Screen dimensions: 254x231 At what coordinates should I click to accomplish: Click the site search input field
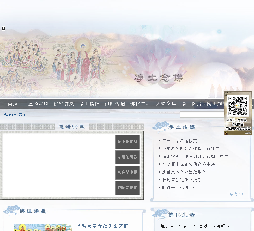202,114
